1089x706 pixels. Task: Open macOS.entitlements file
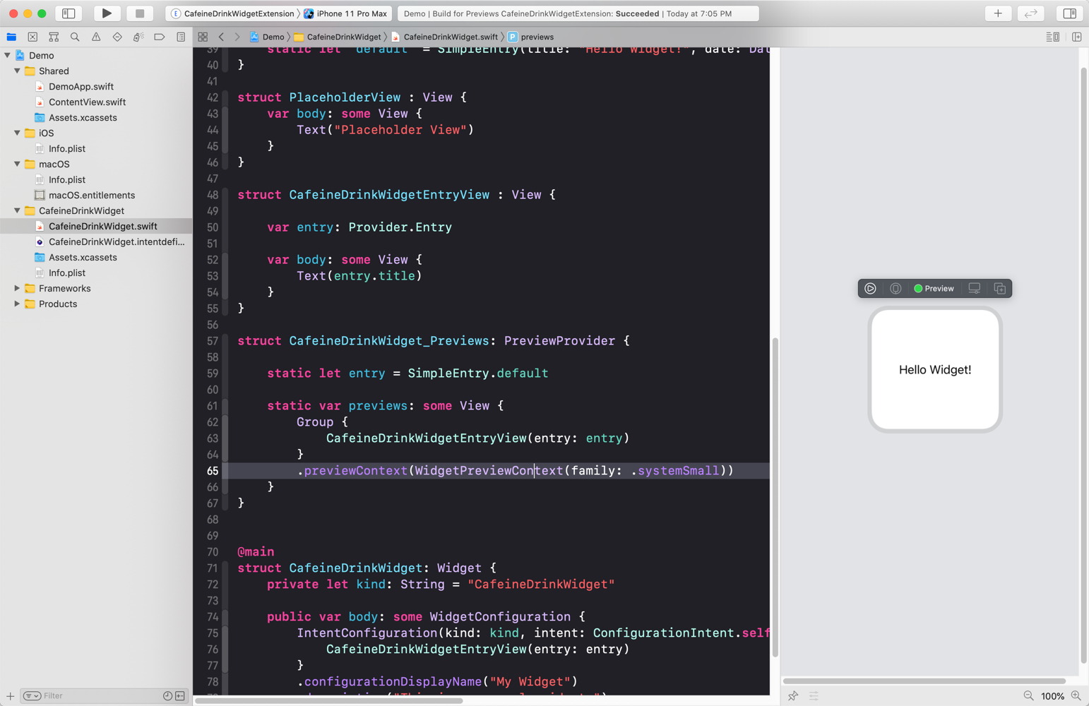point(91,195)
